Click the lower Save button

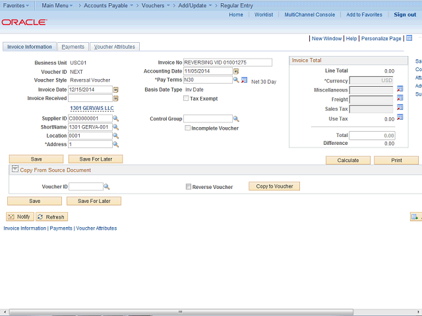(35, 201)
